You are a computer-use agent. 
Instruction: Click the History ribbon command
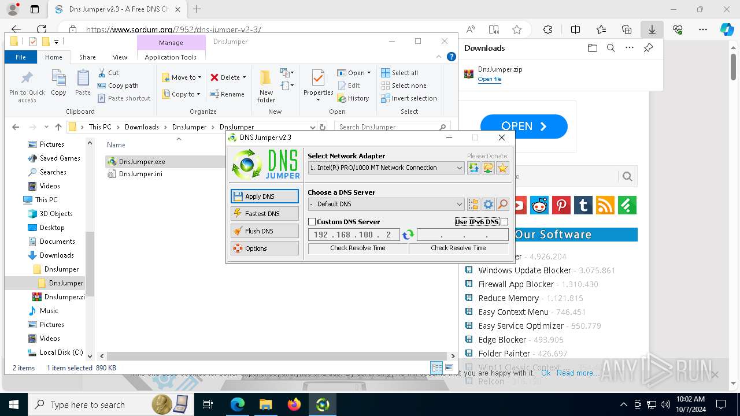(353, 98)
